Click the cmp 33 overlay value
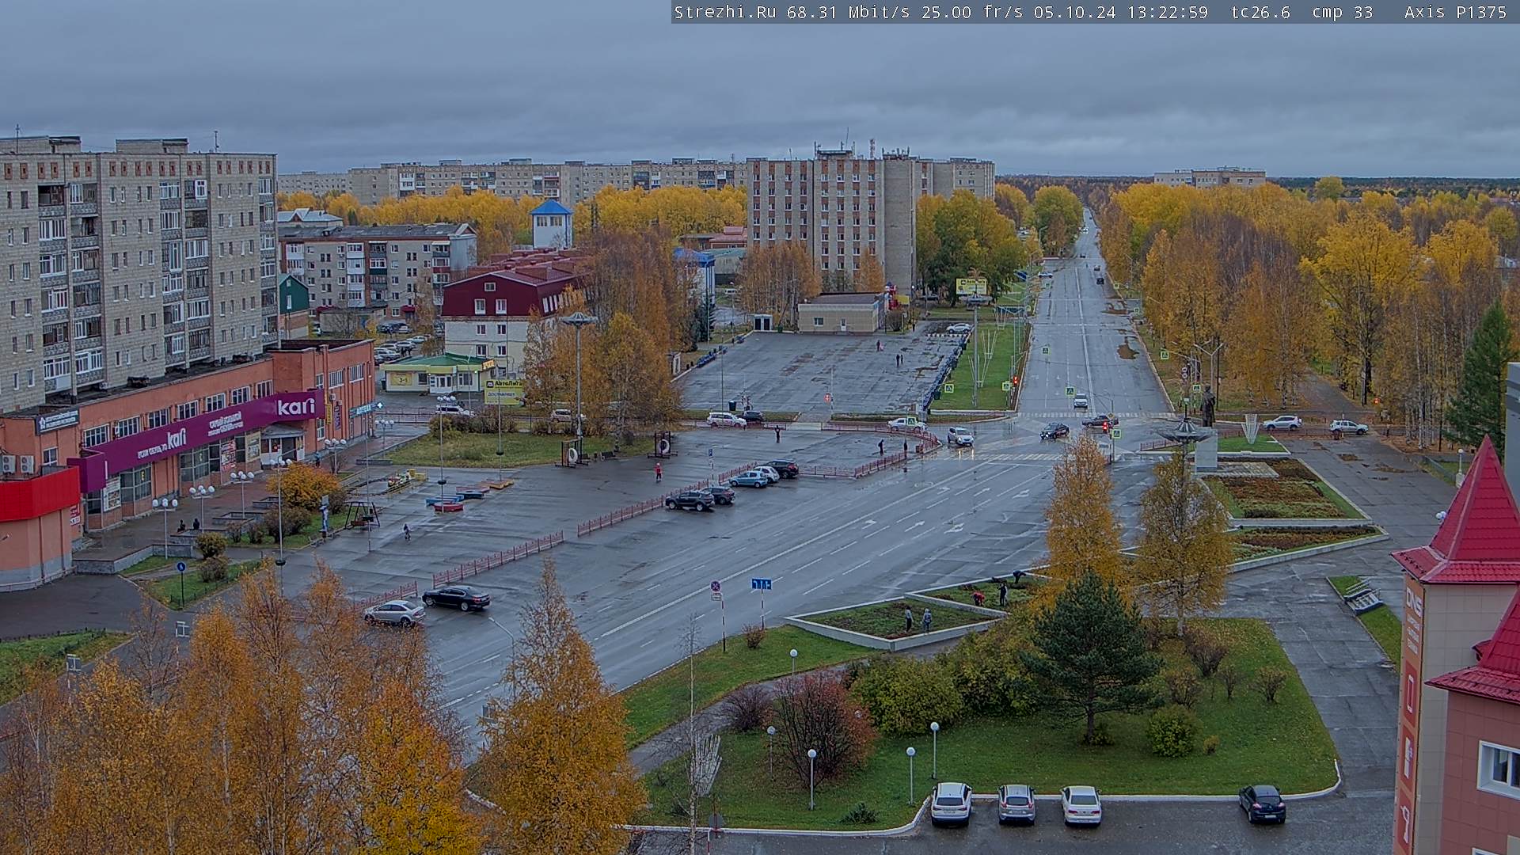Screen dimensions: 1520x855 point(1342,12)
